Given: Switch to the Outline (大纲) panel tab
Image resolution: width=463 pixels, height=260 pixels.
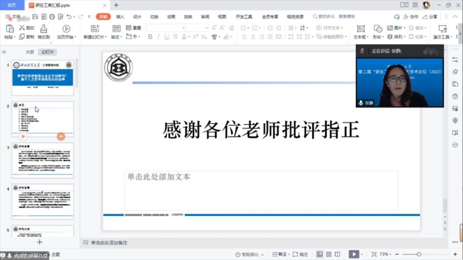Looking at the screenshot, I should [30, 52].
